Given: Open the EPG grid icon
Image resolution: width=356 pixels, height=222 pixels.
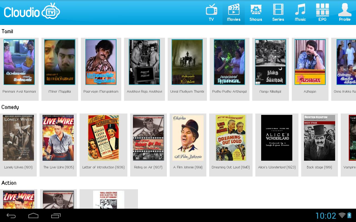Looking at the screenshot, I should coord(322,10).
